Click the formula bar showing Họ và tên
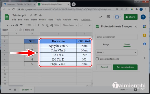150x94 pixels. (58, 30)
